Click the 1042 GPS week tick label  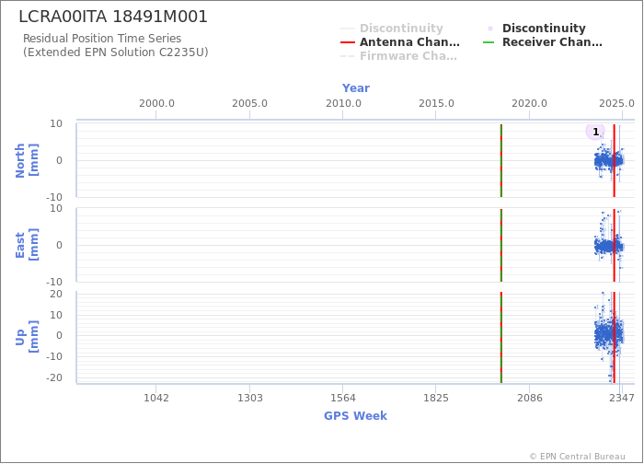pos(156,398)
